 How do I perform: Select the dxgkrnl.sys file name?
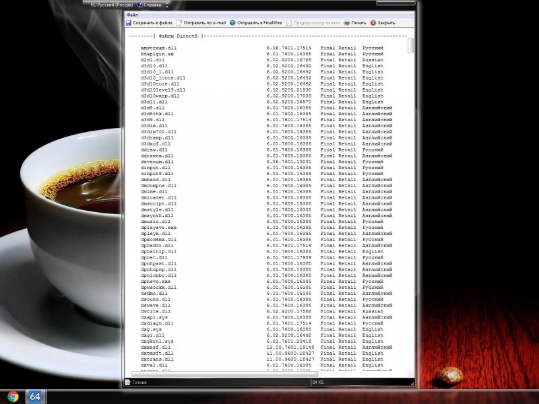click(157, 341)
